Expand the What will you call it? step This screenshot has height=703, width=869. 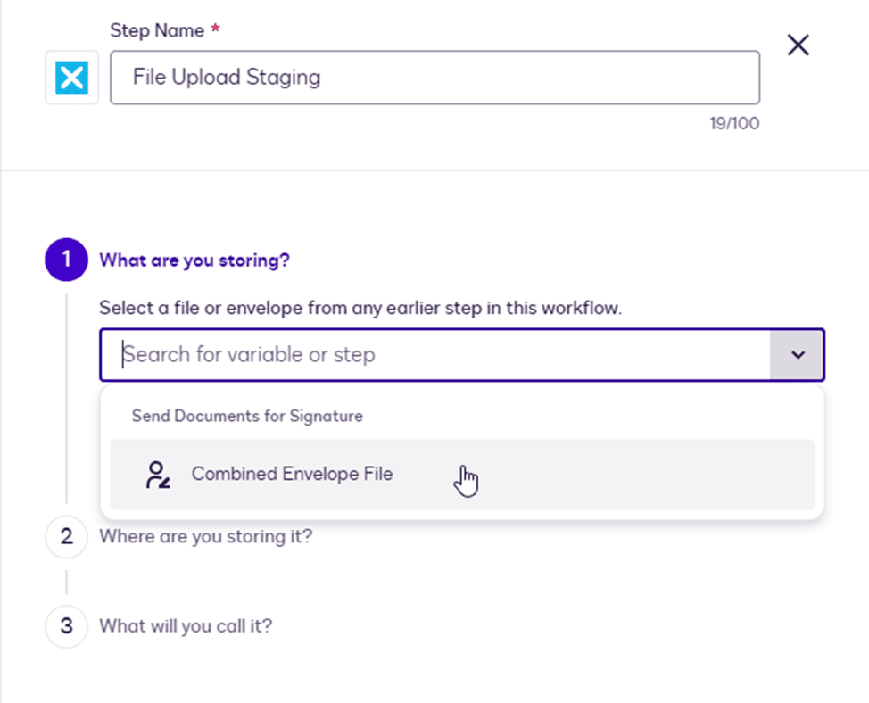[186, 626]
